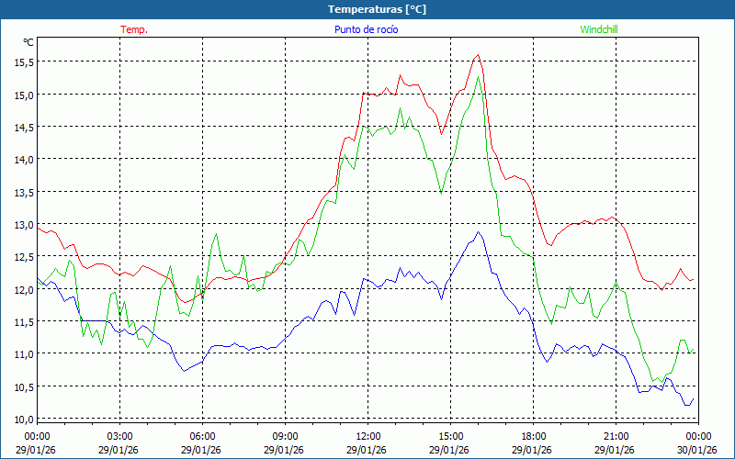Select the 15:00 time axis label
This screenshot has width=735, height=459.
pyautogui.click(x=450, y=436)
